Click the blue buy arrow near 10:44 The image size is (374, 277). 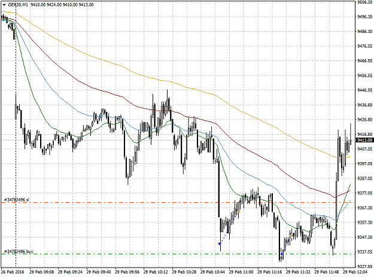click(220, 243)
